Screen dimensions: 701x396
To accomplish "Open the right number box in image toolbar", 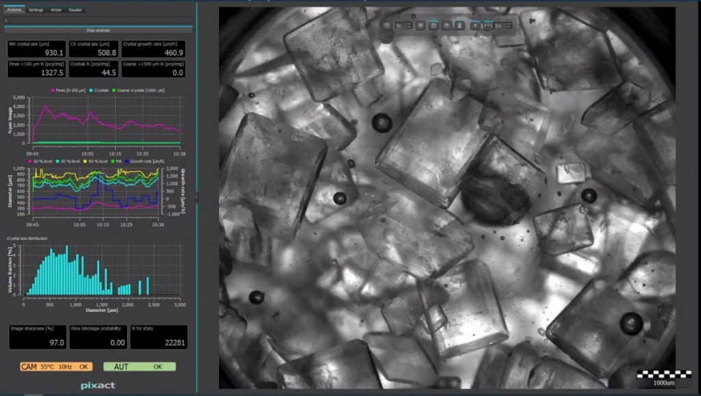I will (502, 25).
